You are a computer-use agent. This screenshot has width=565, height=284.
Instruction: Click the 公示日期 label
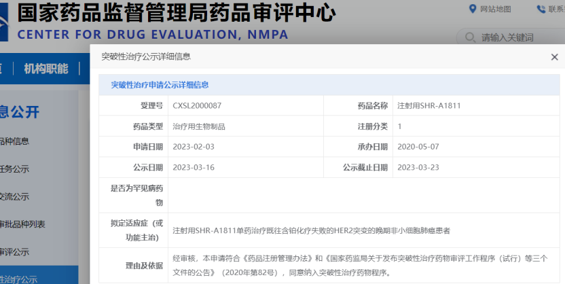(x=148, y=168)
